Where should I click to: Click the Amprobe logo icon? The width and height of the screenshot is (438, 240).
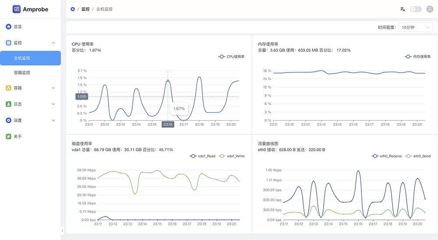17,9
